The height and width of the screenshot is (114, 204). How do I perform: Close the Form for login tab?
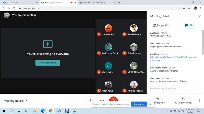tap(113, 3)
